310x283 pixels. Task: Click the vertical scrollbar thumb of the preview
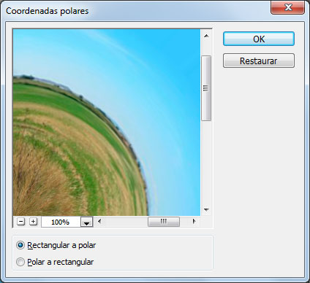coord(206,88)
